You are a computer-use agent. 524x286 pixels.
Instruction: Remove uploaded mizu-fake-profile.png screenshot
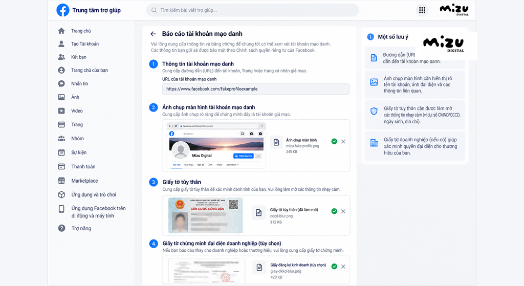[x=343, y=142]
